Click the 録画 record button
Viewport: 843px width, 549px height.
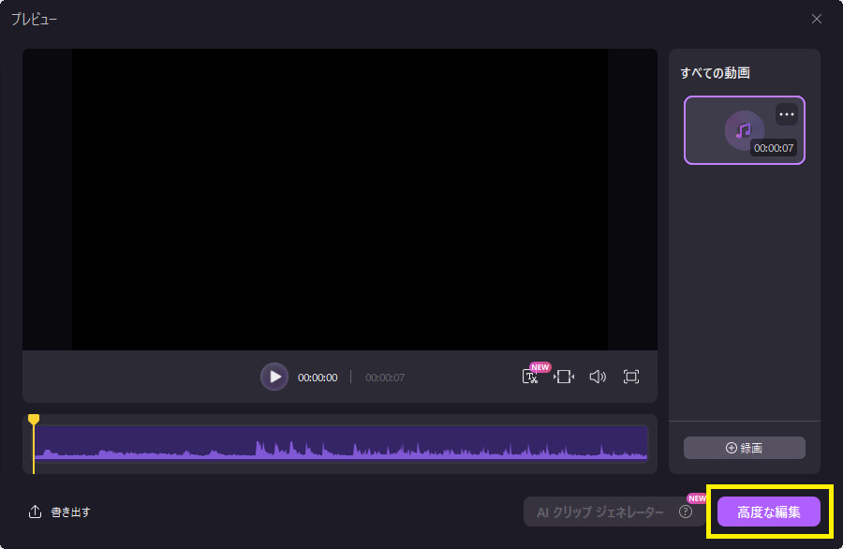pyautogui.click(x=744, y=448)
